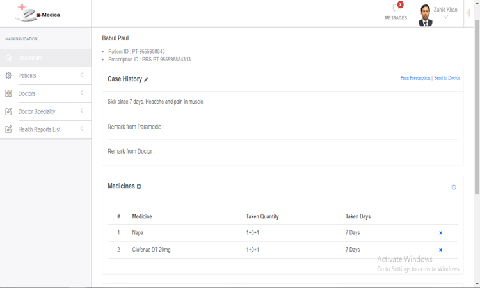Open the Health Reports List menu

[39, 129]
